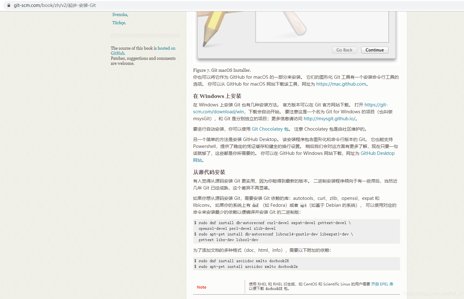464x299 pixels.
Task: Follow the 'hosted on GitHub' link
Action: tap(143, 51)
